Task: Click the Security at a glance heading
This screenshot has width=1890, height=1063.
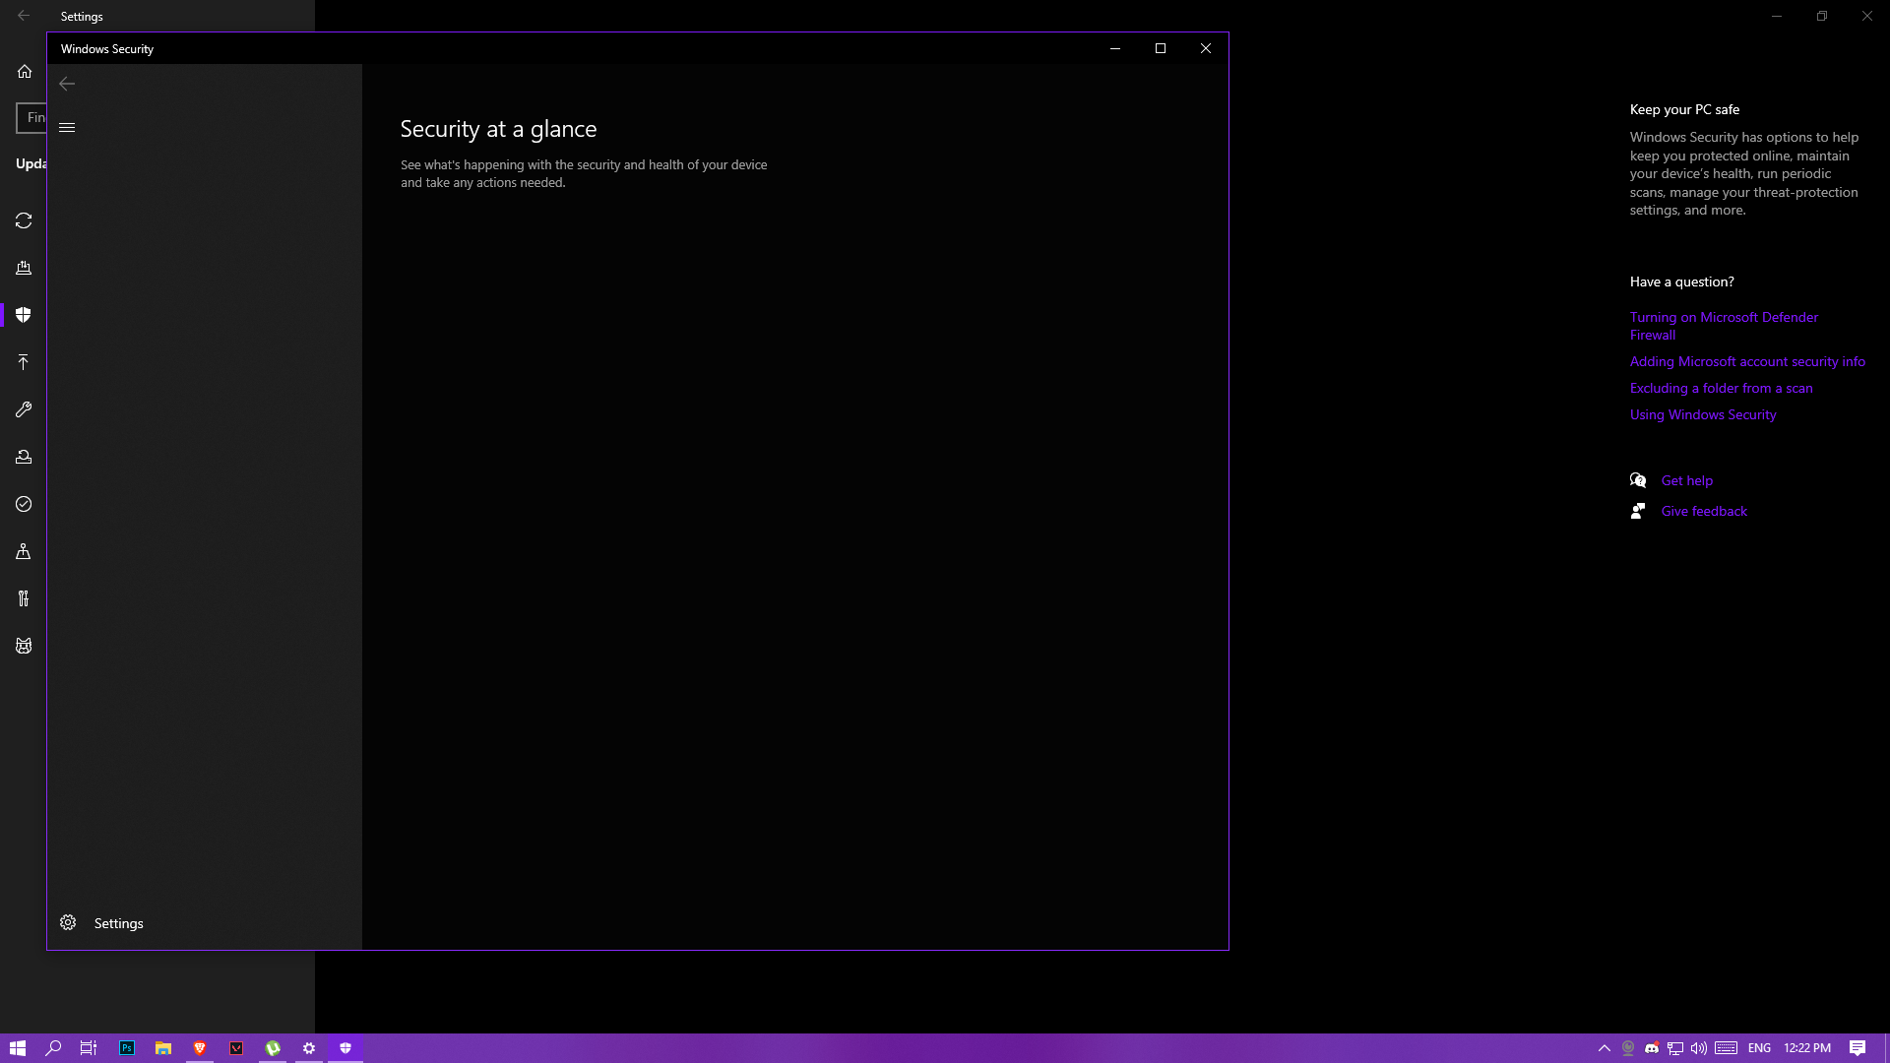Action: pos(498,129)
